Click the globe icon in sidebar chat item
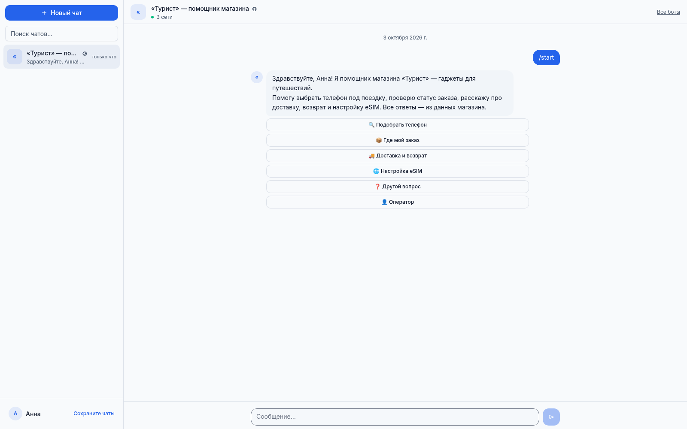 point(85,54)
